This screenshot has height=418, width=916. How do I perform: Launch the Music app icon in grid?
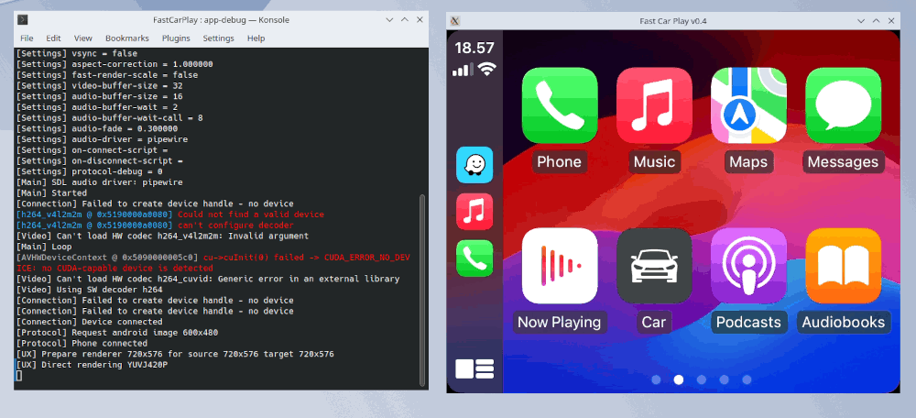654,105
